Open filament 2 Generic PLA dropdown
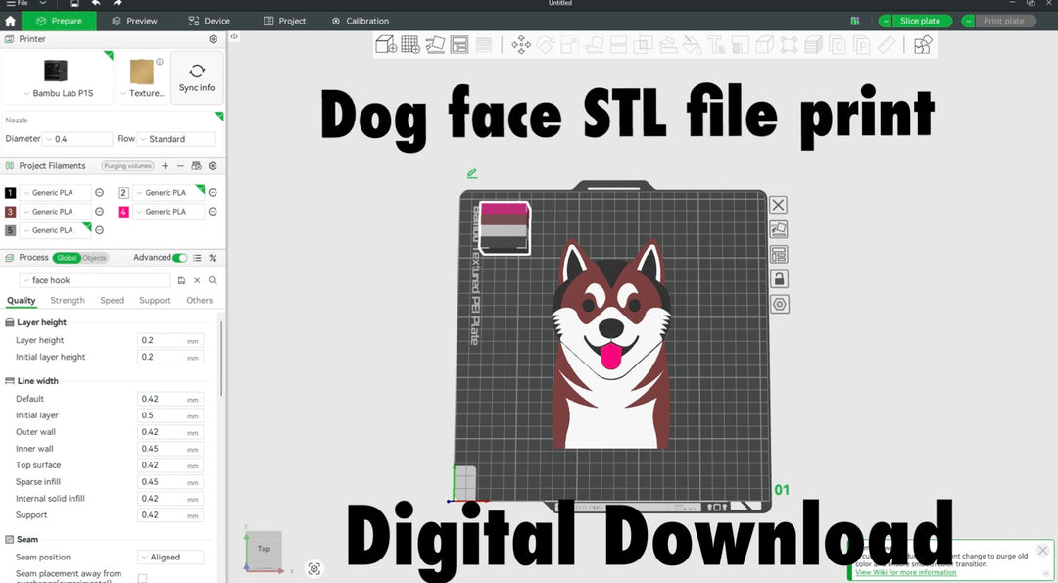Image resolution: width=1058 pixels, height=583 pixels. 168,193
